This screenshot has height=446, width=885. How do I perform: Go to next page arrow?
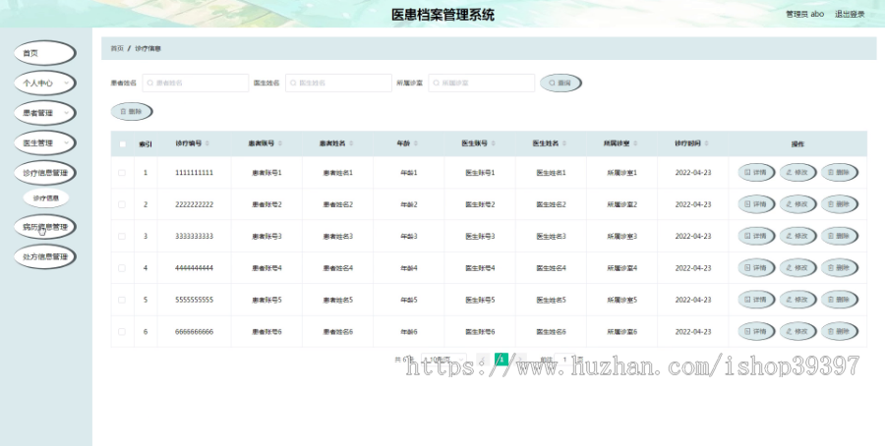tap(520, 360)
